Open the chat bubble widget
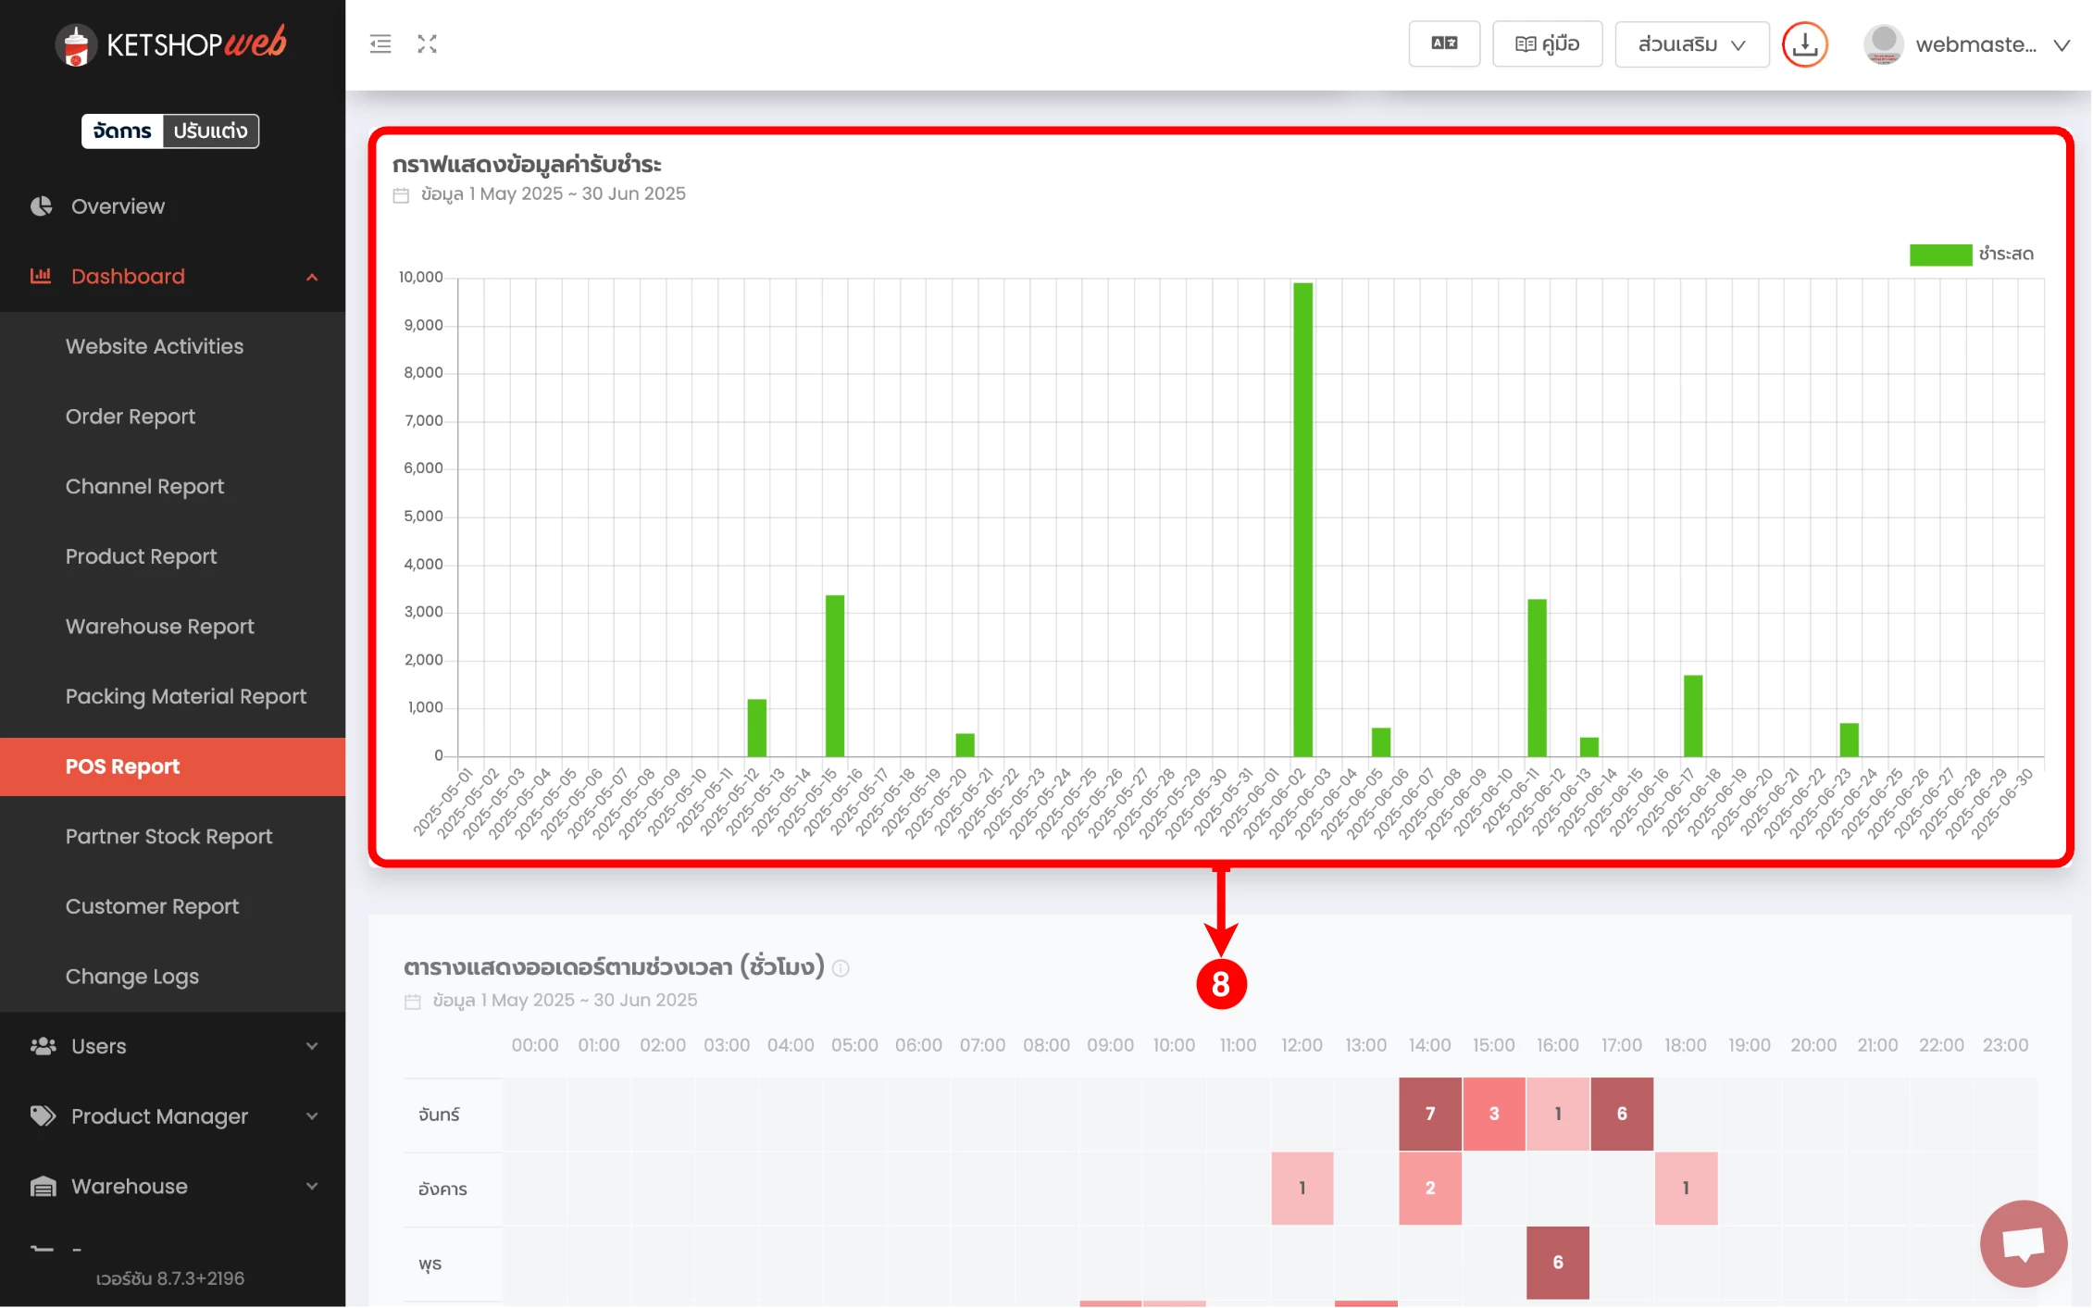Image resolution: width=2093 pixels, height=1308 pixels. click(x=2023, y=1243)
